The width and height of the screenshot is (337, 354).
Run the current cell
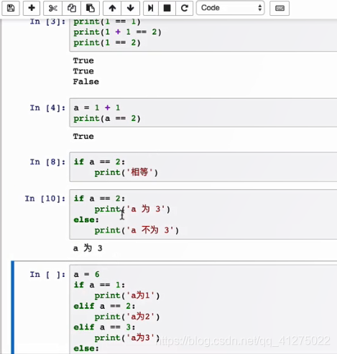[151, 8]
